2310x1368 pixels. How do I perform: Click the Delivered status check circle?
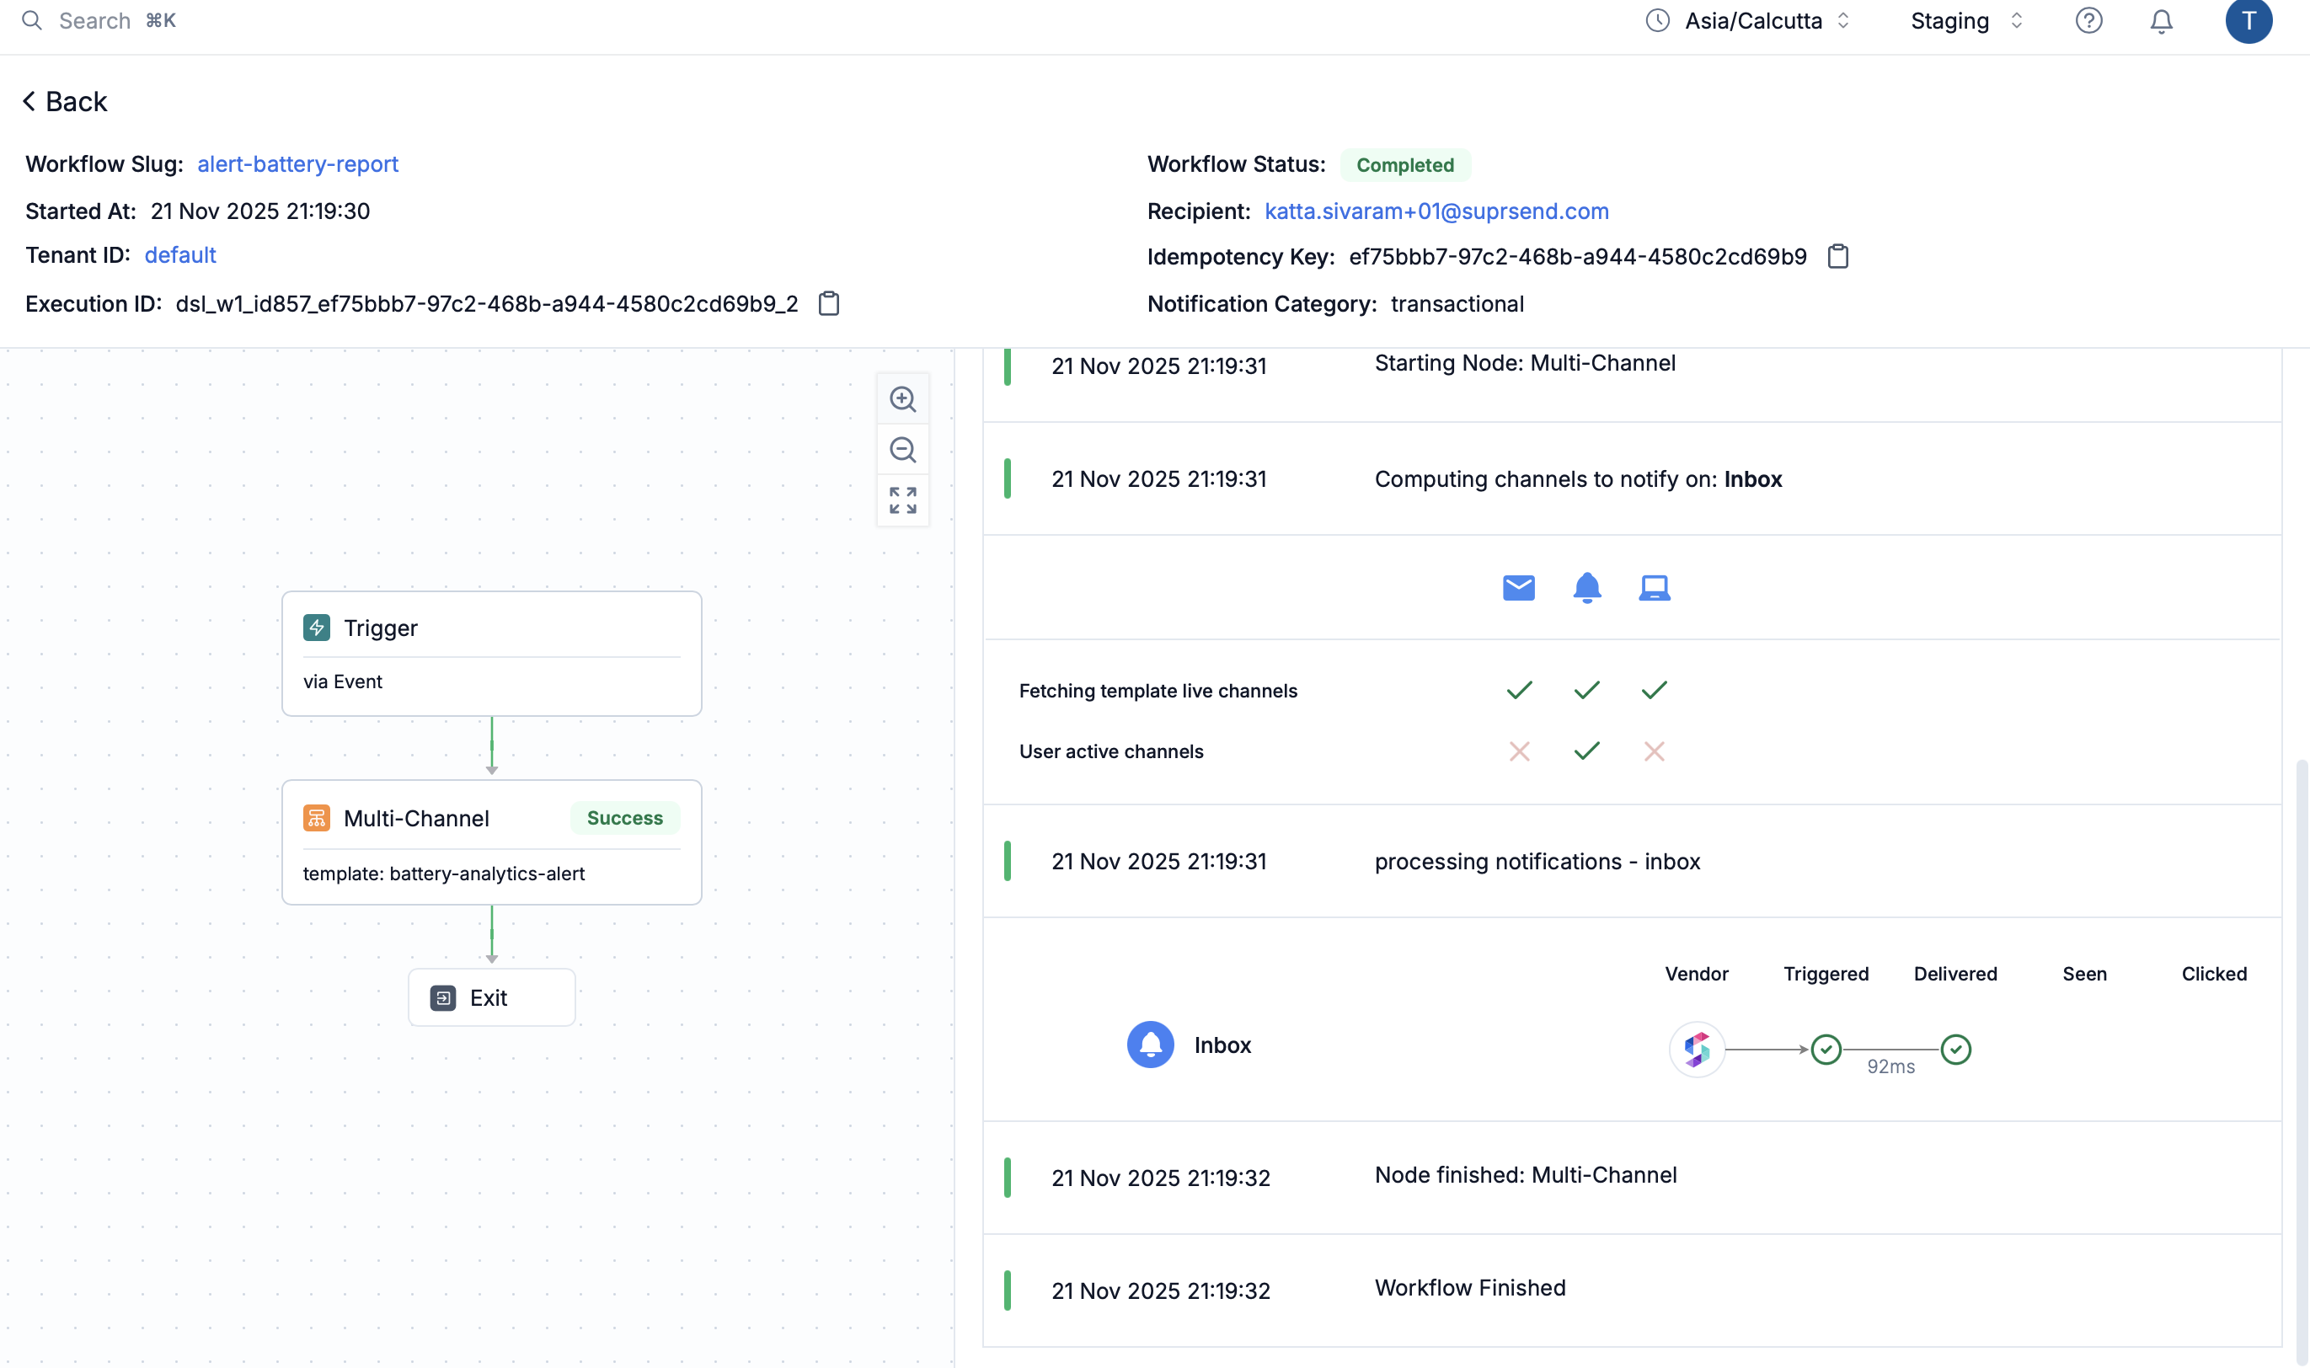tap(1955, 1049)
